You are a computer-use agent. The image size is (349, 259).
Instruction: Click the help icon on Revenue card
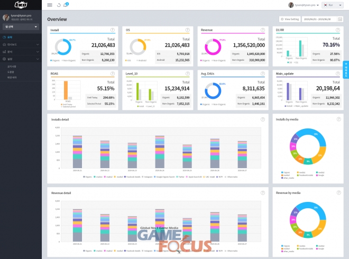(263, 30)
